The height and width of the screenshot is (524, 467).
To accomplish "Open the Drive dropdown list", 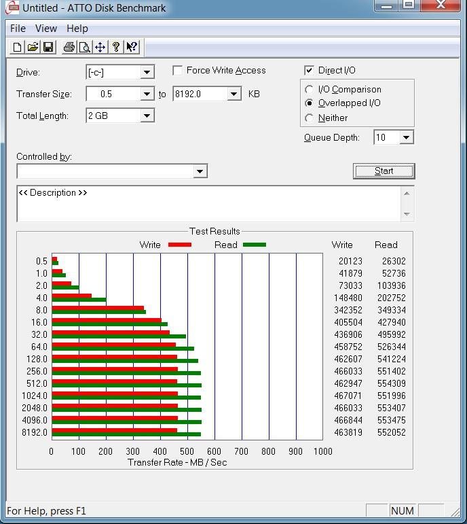I will (x=147, y=72).
